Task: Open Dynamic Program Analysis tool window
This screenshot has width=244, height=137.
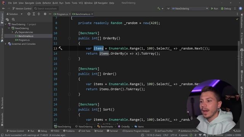Action: tap(136, 131)
